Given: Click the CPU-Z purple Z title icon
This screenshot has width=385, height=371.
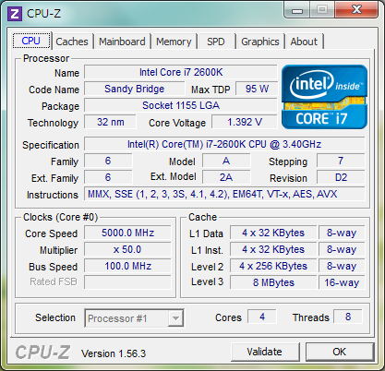Looking at the screenshot, I should 15,14.
